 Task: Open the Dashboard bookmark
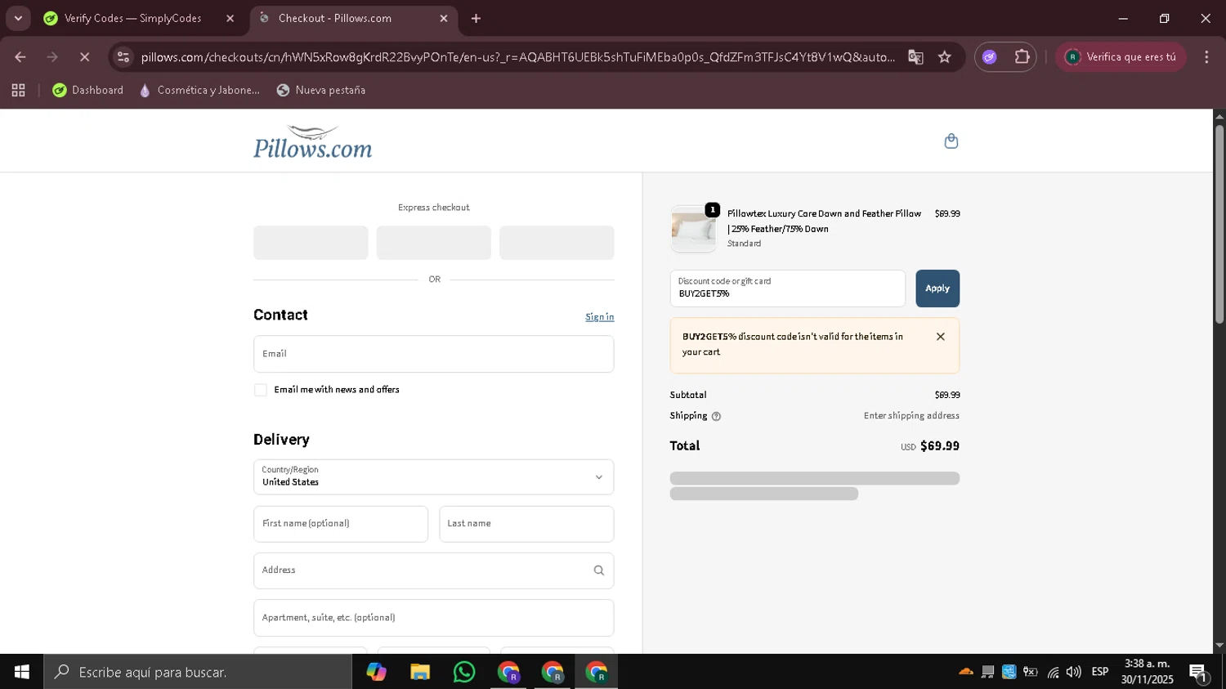(87, 91)
